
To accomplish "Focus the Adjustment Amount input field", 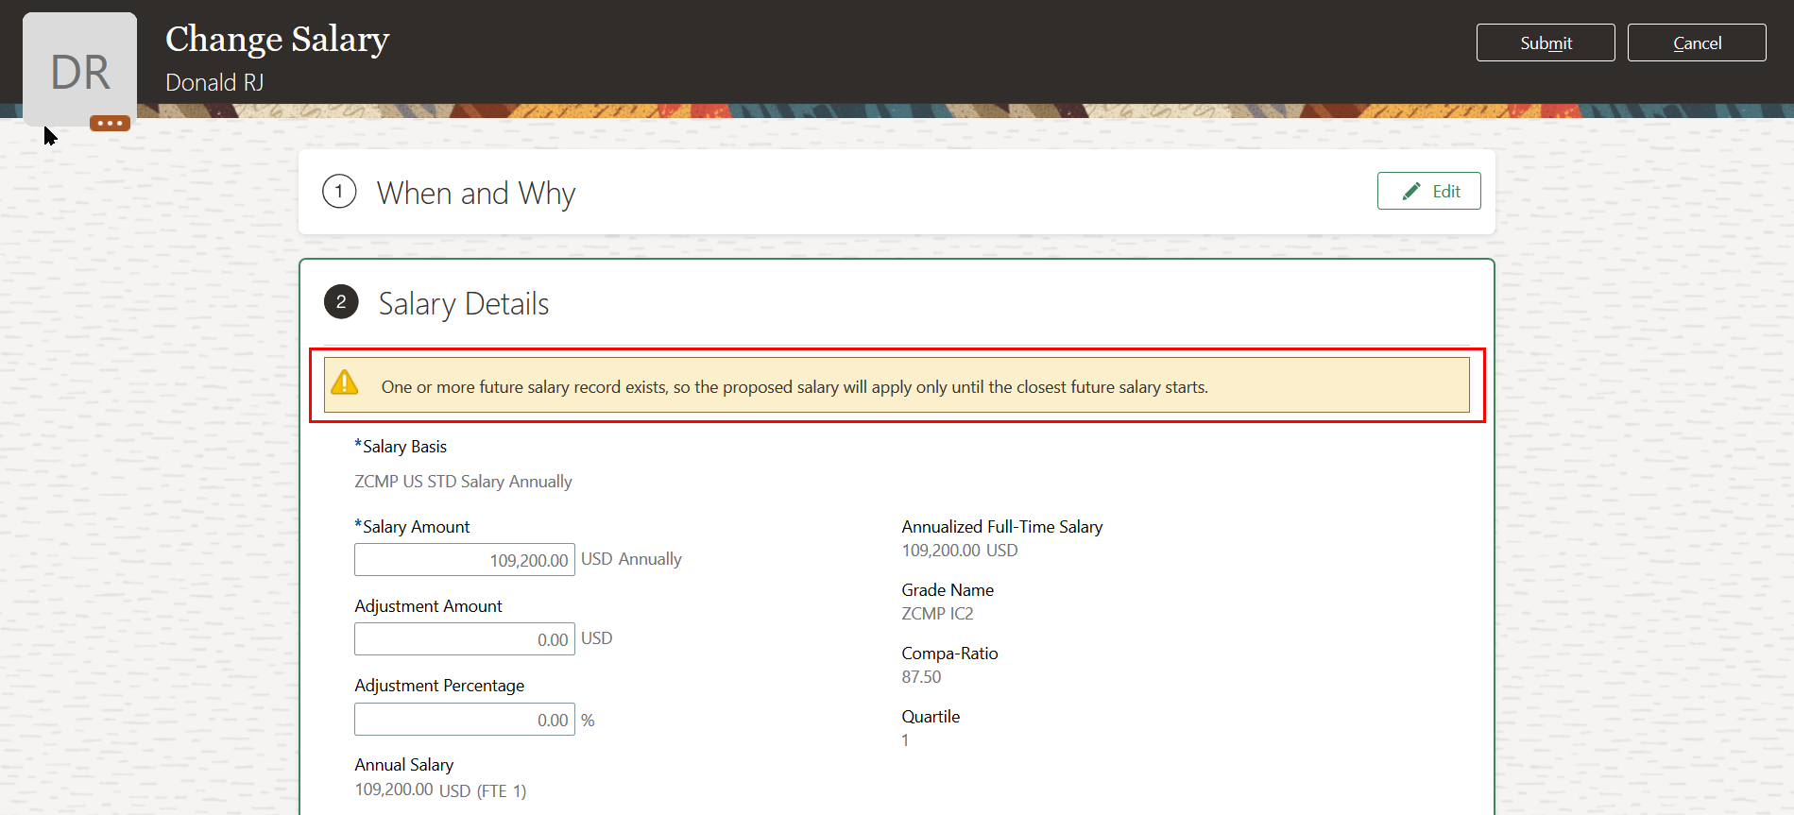I will pyautogui.click(x=465, y=639).
